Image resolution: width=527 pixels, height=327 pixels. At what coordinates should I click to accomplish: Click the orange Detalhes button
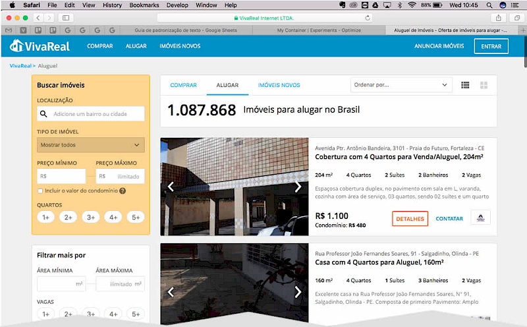410,219
